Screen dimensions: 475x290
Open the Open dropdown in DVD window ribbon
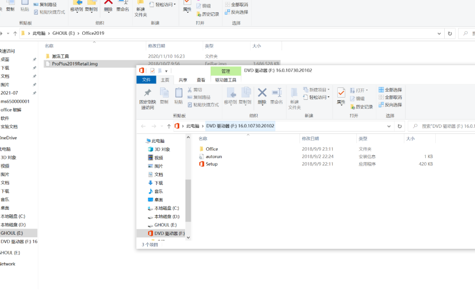point(359,90)
